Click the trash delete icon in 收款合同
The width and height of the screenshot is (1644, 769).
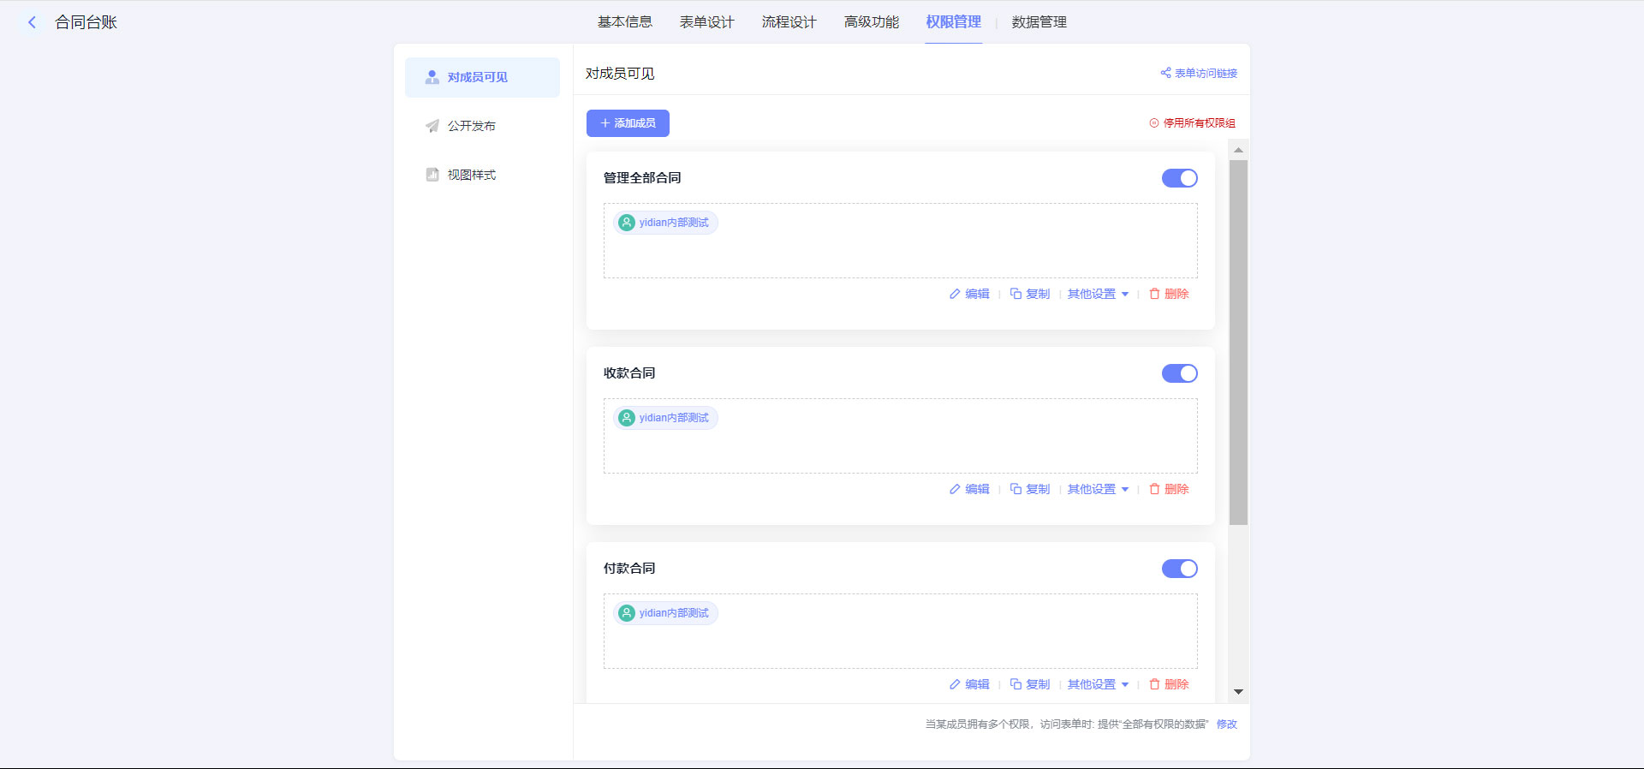(1154, 489)
